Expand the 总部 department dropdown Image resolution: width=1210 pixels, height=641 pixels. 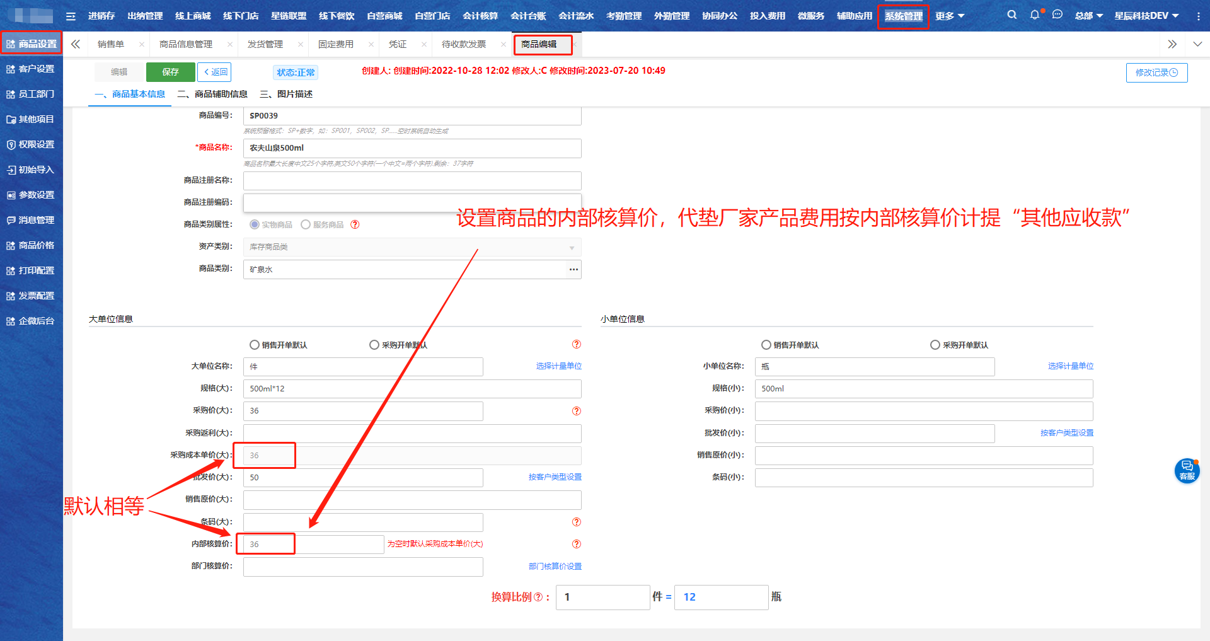[x=1088, y=16]
